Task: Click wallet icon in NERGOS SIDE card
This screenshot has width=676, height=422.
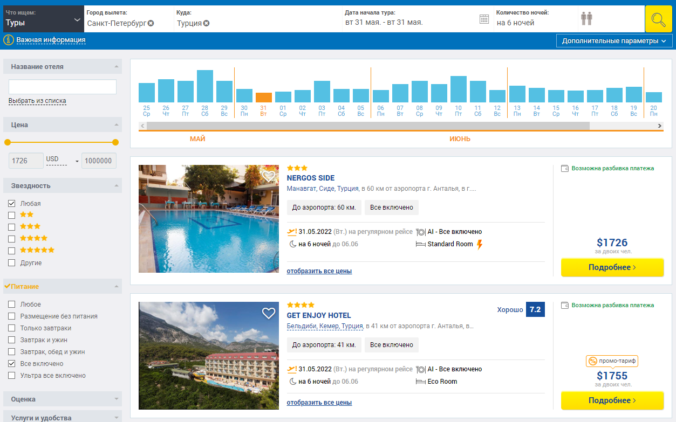Action: tap(565, 168)
